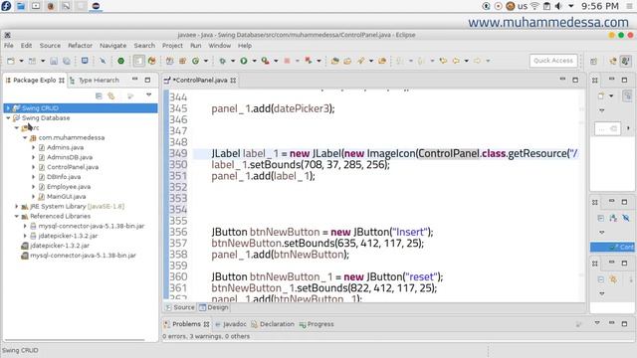Open the Search menu

pyautogui.click(x=144, y=46)
